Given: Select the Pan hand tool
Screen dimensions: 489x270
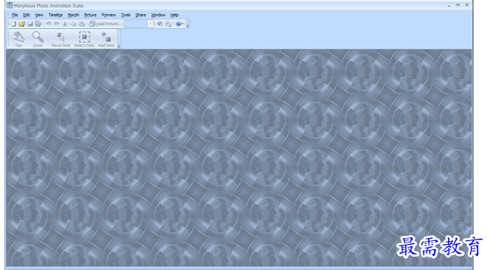Looking at the screenshot, I should click(x=19, y=39).
